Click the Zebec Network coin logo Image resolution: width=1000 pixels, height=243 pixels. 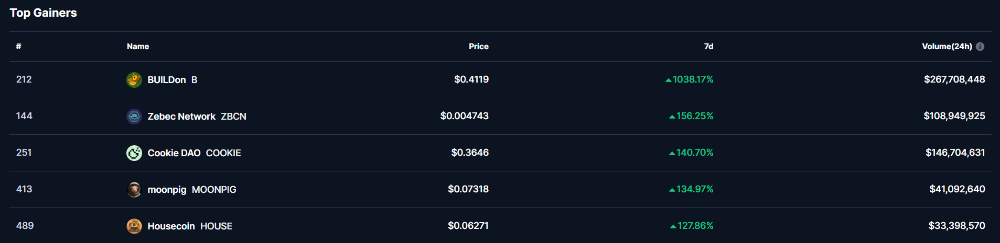pos(134,117)
